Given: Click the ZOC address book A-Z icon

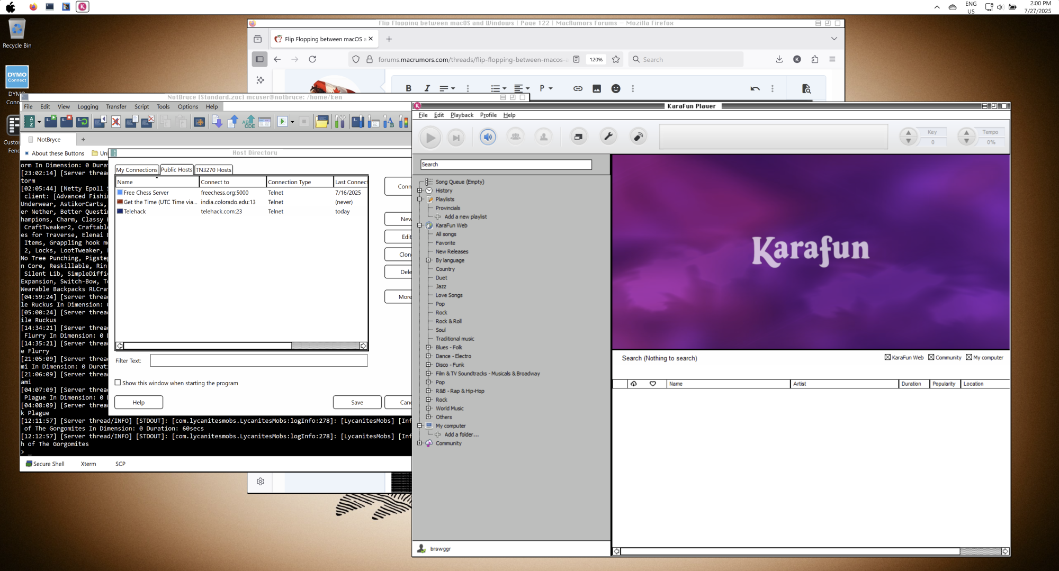Looking at the screenshot, I should [x=30, y=122].
